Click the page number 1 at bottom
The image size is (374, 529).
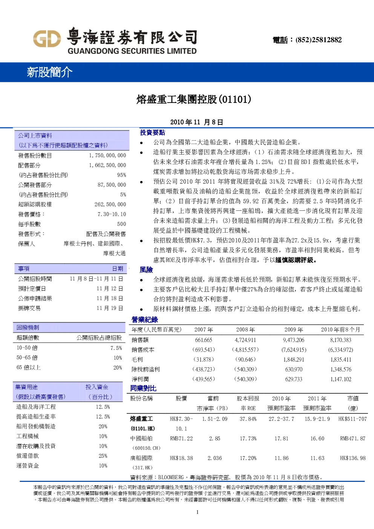(x=197, y=512)
